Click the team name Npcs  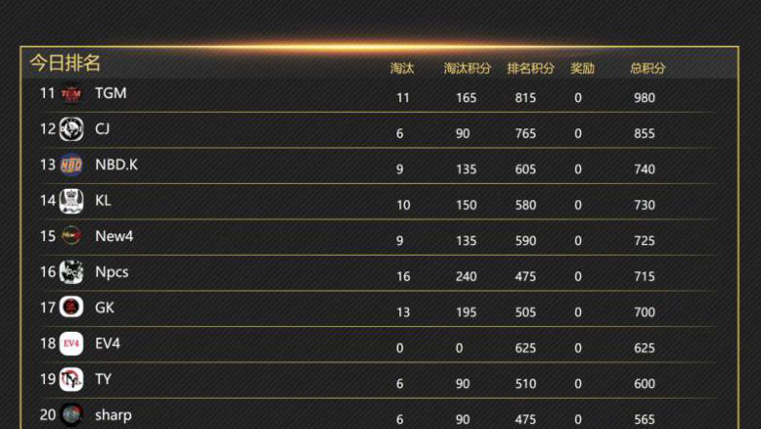click(112, 272)
